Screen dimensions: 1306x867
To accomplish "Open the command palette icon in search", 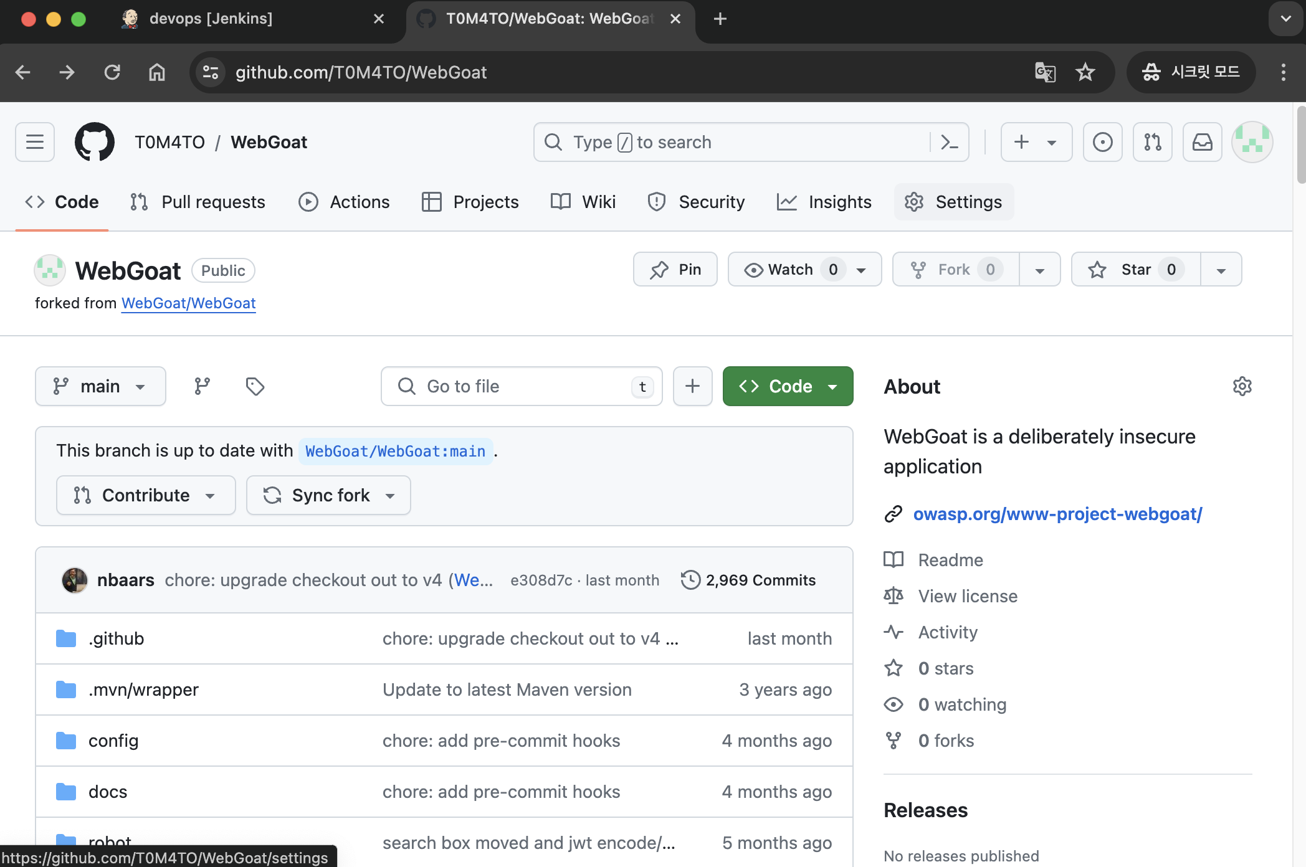I will click(949, 142).
